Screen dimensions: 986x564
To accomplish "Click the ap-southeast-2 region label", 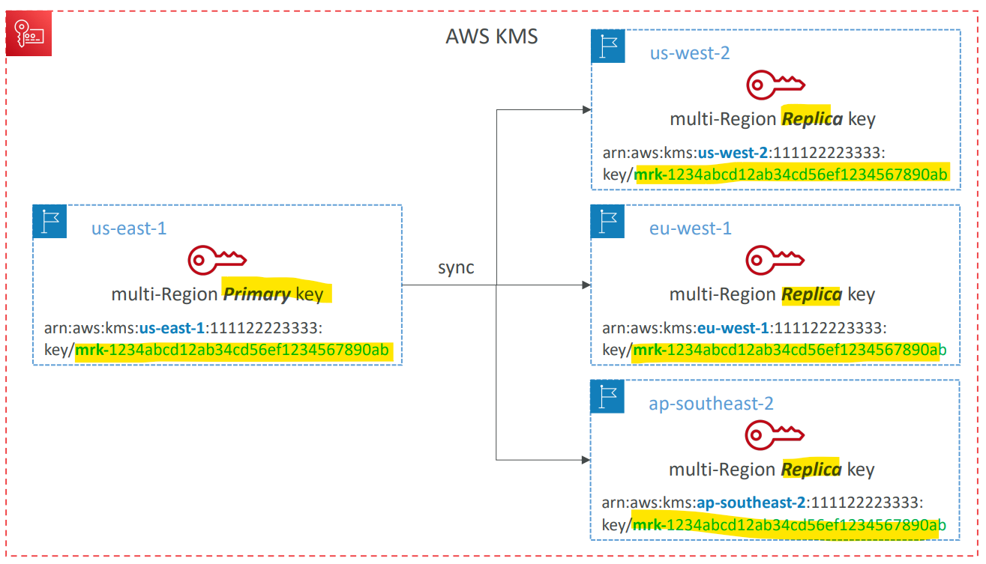I will (x=711, y=404).
